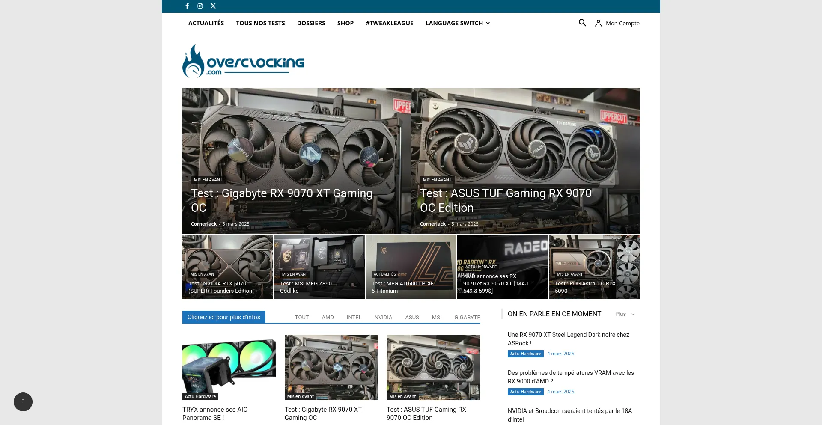Open 'NVIDIA et Broadcom seraient tentés' article
Screen dimensions: 822x425
click(x=570, y=415)
